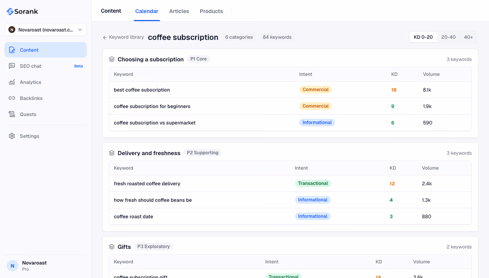Screen dimensions: 489x278
Task: Open Analytics in the sidebar
Action: click(x=46, y=82)
